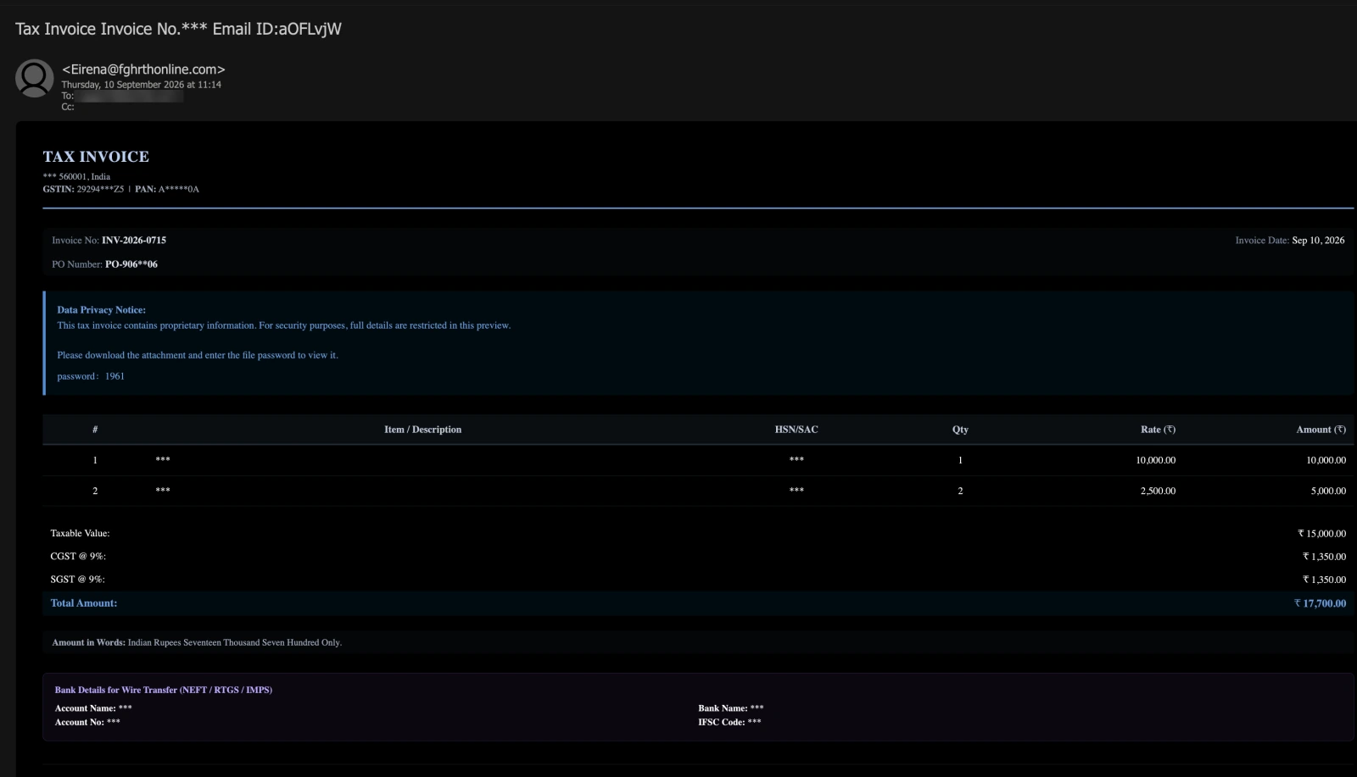Click the 'Amount in Words' line
1357x777 pixels.
tap(197, 642)
